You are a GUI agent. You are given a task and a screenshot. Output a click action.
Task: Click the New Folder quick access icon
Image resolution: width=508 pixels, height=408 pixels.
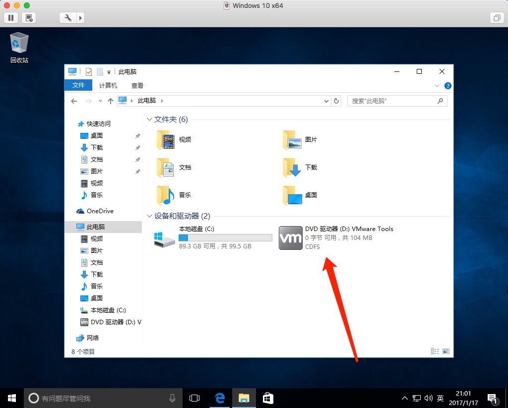click(100, 71)
